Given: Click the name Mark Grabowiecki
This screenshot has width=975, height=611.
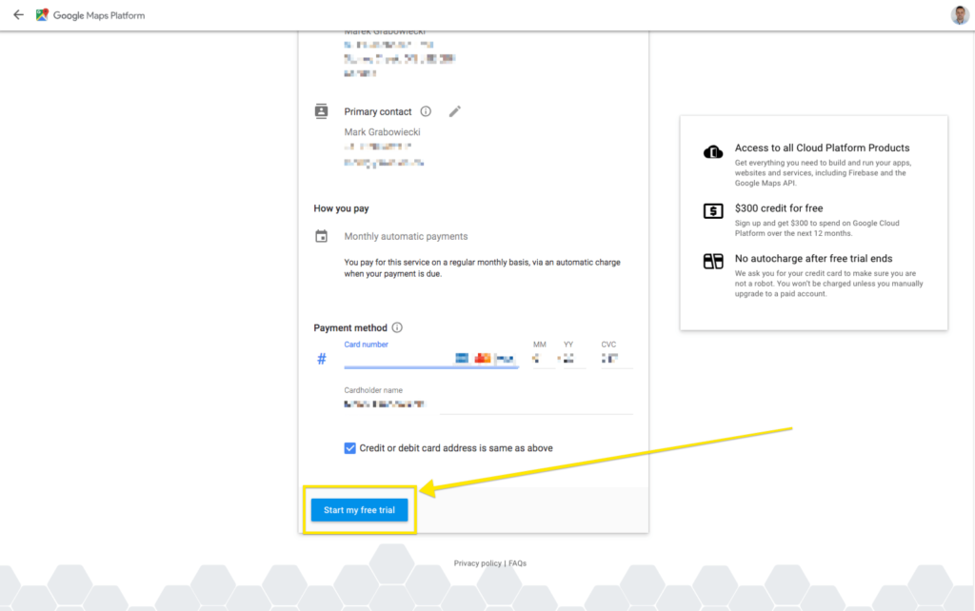Looking at the screenshot, I should (383, 131).
